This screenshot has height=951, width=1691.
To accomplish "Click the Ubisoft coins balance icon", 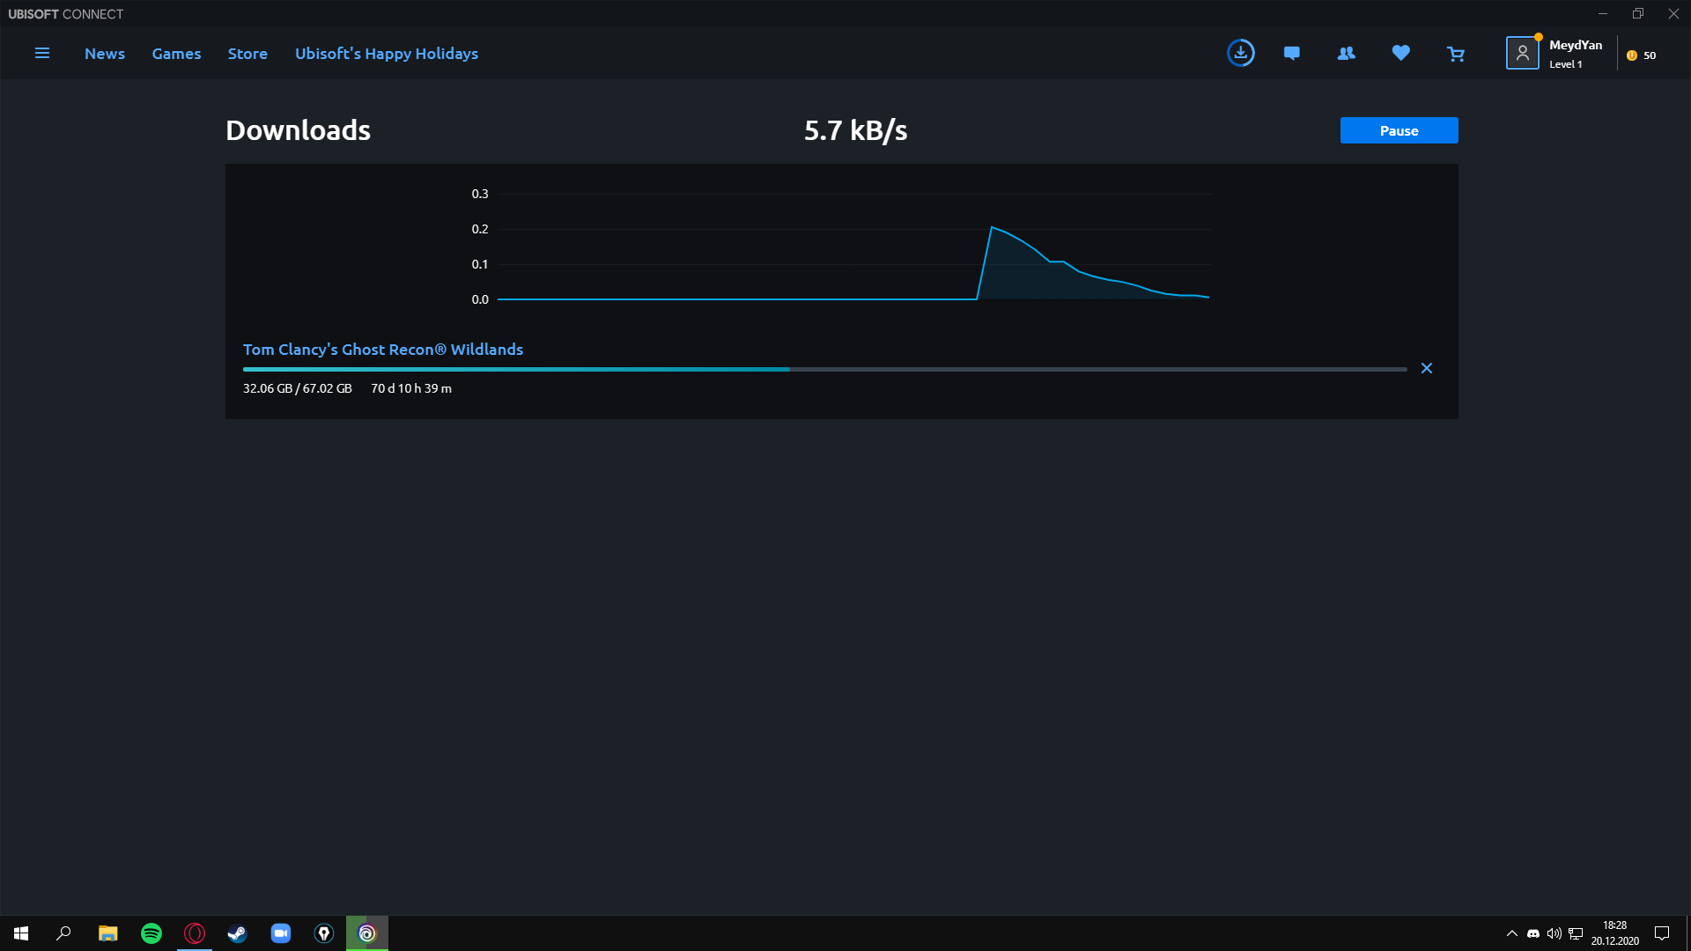I will [1632, 55].
